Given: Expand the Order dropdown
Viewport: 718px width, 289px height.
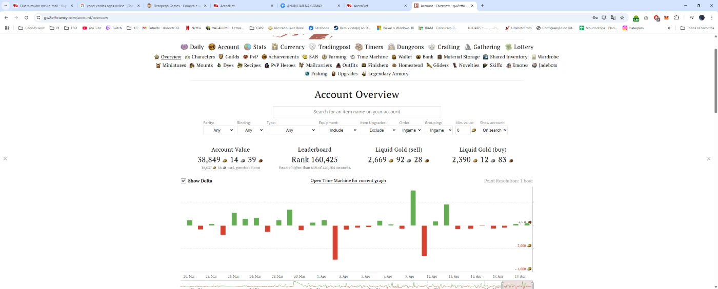Looking at the screenshot, I should click(411, 130).
